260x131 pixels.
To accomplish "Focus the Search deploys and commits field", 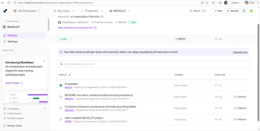I will (x=153, y=64).
